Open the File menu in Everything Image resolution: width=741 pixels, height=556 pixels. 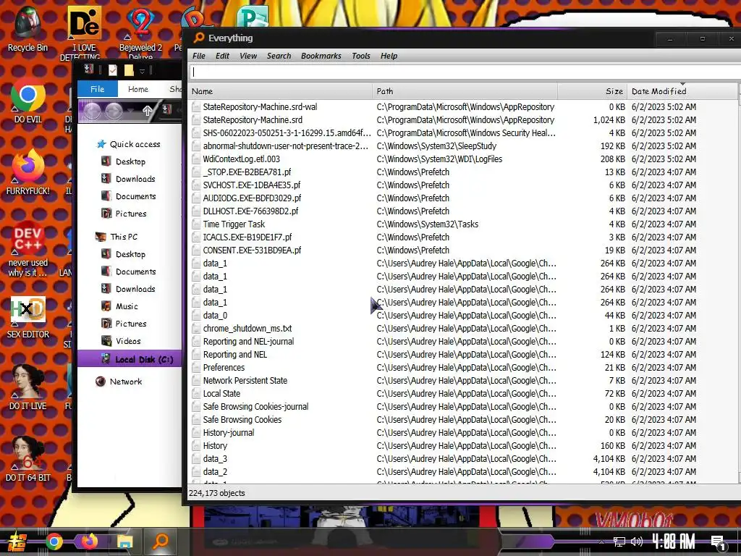199,56
